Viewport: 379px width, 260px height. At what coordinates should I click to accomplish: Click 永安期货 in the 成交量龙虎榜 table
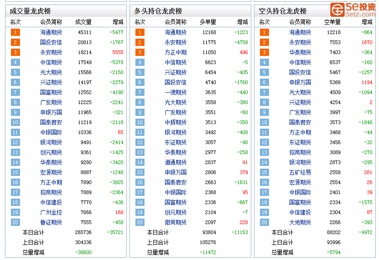(51, 52)
